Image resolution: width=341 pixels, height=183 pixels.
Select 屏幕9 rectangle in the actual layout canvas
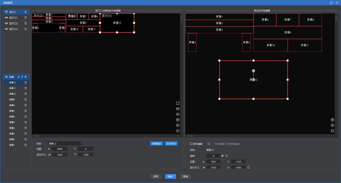click(288, 32)
